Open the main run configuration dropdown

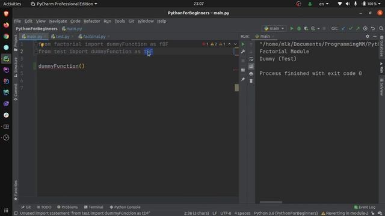[x=274, y=29]
